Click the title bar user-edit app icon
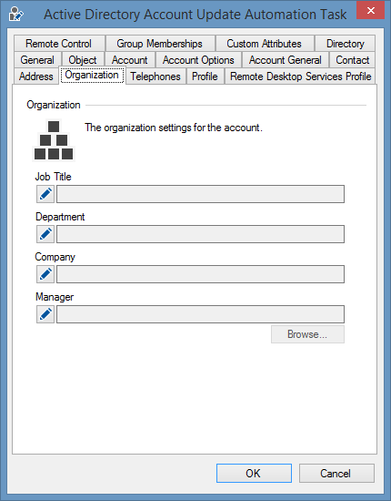Image resolution: width=391 pixels, height=501 pixels. coord(16,14)
